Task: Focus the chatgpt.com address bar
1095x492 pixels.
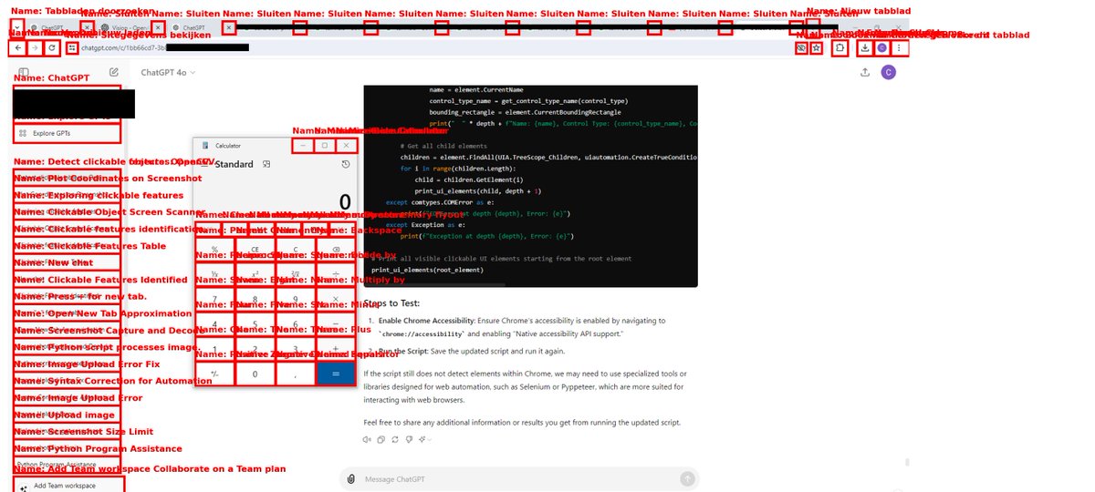Action: click(429, 47)
